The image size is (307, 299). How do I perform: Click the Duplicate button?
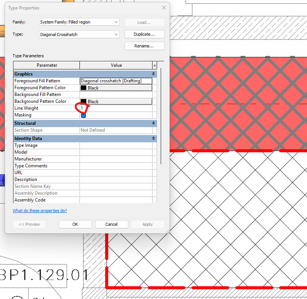[x=144, y=34]
